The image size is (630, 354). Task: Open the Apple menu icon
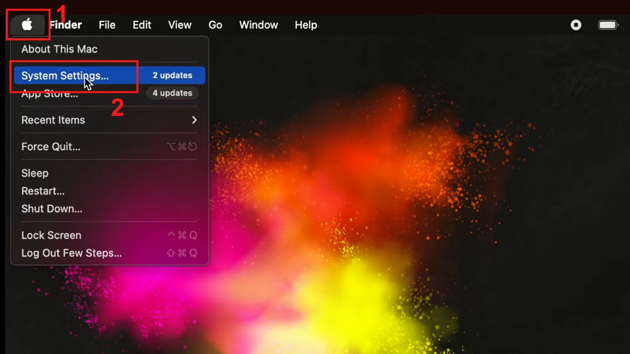27,25
